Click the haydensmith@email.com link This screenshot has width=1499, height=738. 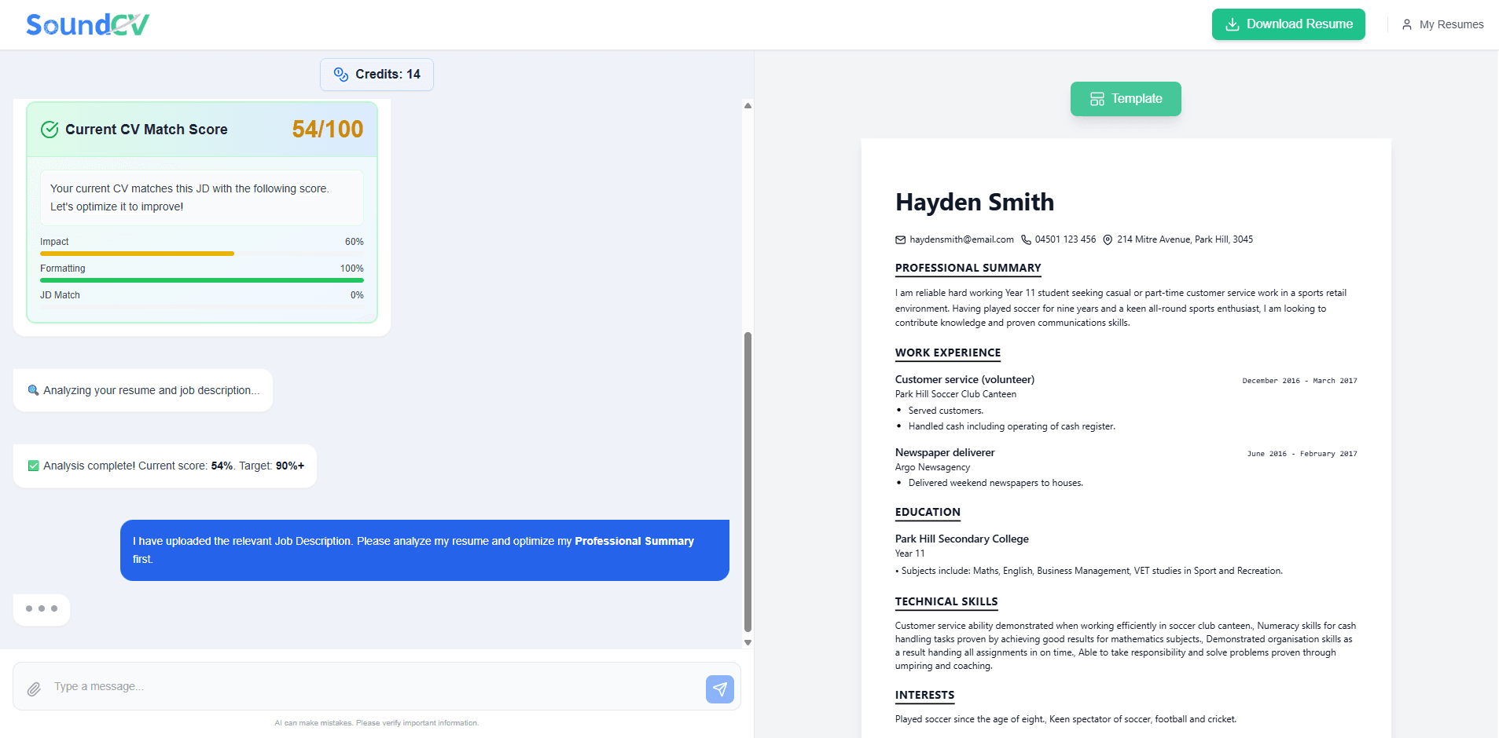tap(962, 239)
